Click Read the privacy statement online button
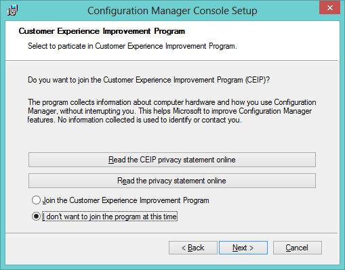 tap(172, 181)
